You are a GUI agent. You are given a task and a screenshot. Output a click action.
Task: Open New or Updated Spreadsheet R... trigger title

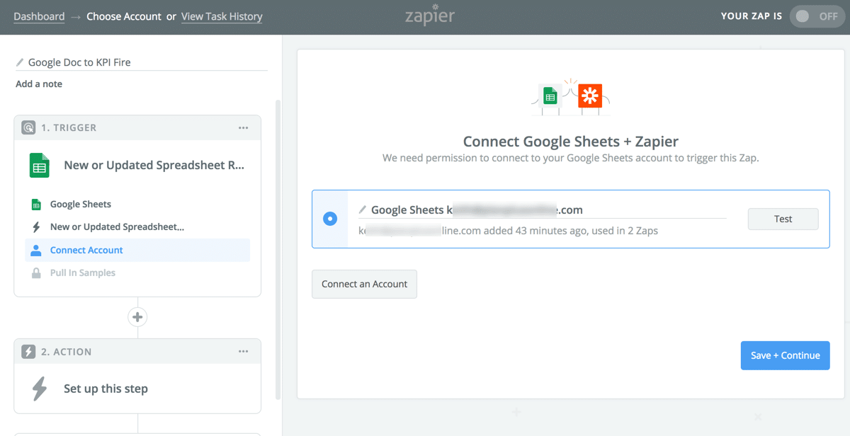(x=154, y=165)
